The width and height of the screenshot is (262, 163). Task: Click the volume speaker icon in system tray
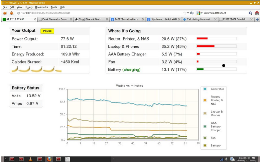pyautogui.click(x=226, y=159)
